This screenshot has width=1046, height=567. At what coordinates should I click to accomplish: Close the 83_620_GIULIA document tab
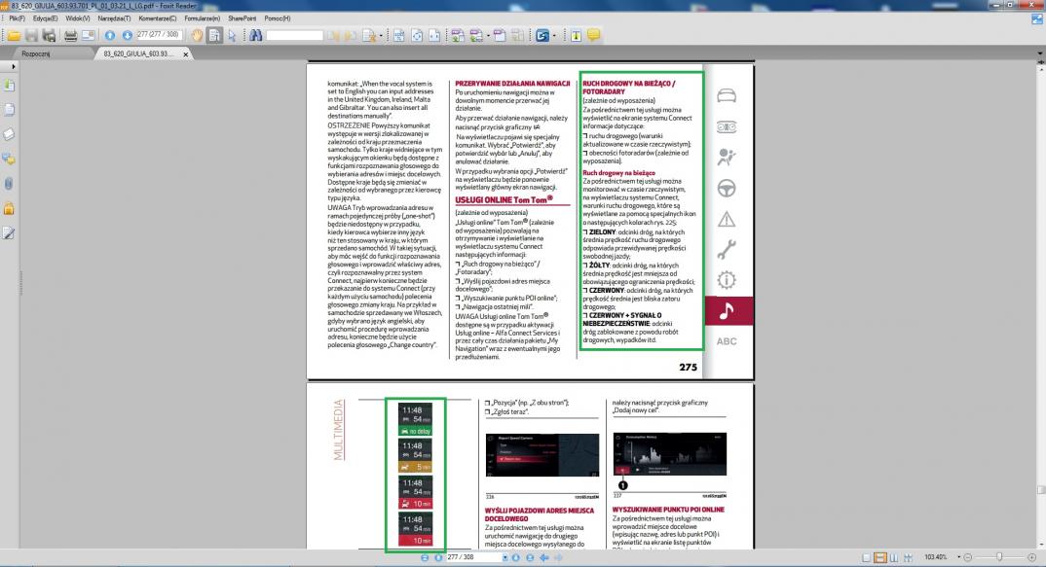point(185,53)
